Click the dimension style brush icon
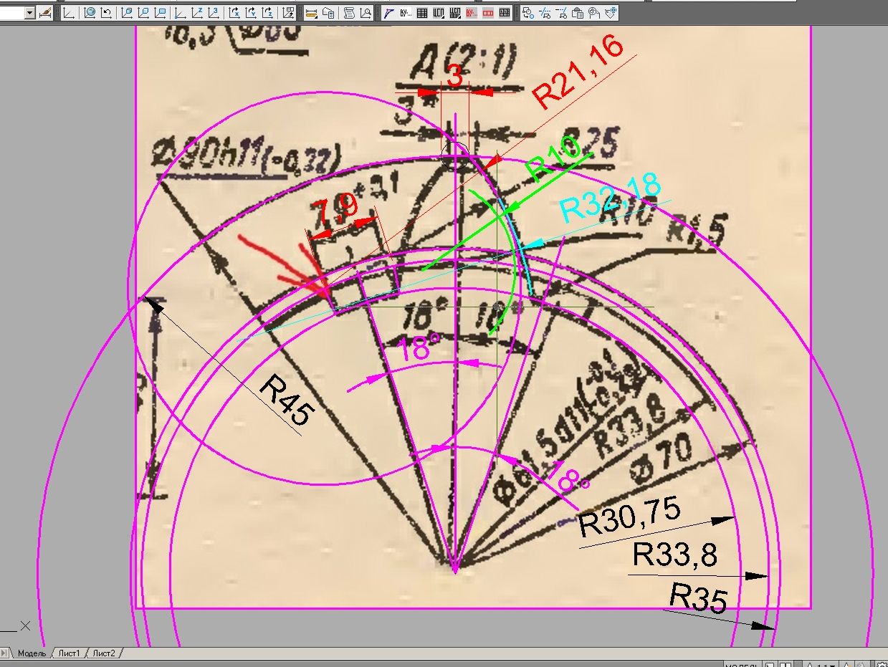The image size is (888, 667). [44, 13]
